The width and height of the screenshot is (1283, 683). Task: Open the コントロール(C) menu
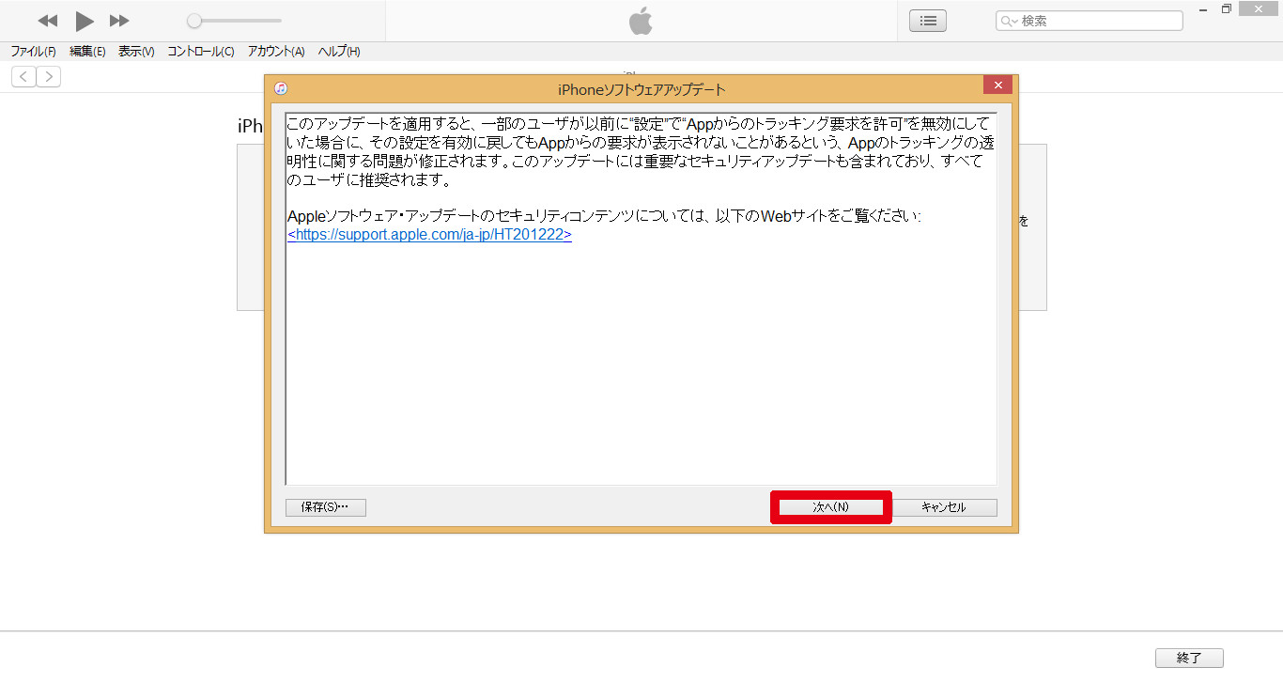201,52
